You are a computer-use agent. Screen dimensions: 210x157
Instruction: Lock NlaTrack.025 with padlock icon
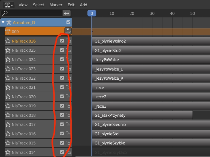68,50
